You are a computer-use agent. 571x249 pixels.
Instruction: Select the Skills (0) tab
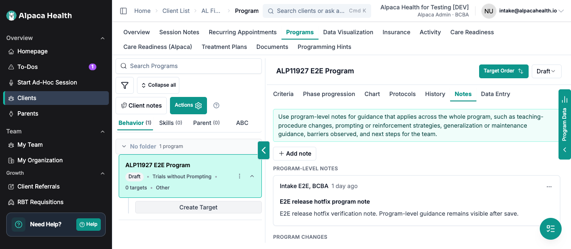point(170,123)
